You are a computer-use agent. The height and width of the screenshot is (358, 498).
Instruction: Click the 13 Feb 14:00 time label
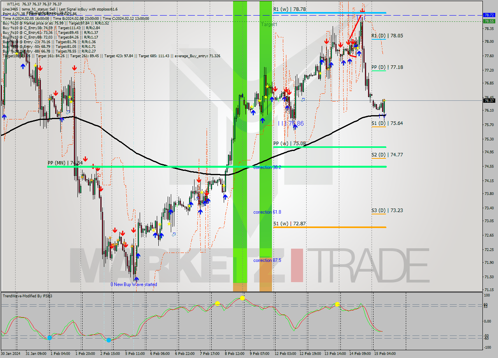point(335,354)
